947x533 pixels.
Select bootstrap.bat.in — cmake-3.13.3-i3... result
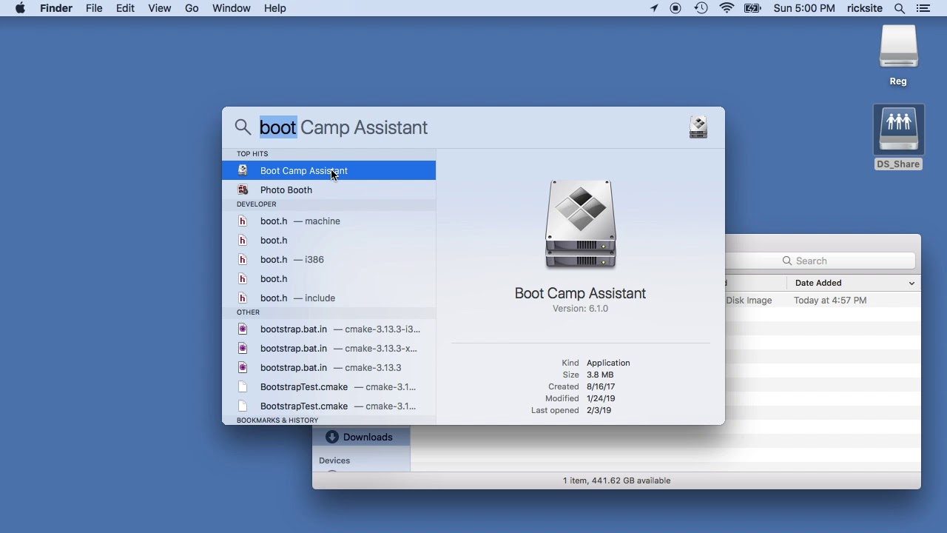click(328, 329)
